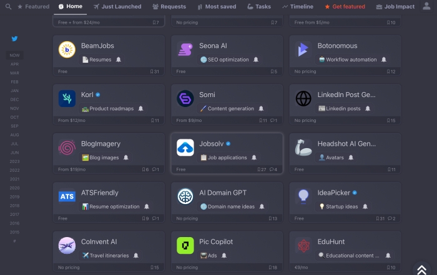The image size is (437, 275).
Task: Open the Resumes task tag
Action: pyautogui.click(x=97, y=60)
